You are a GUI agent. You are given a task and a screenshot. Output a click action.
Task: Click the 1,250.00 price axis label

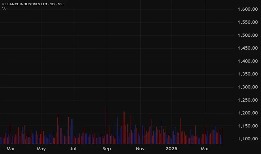point(248,100)
